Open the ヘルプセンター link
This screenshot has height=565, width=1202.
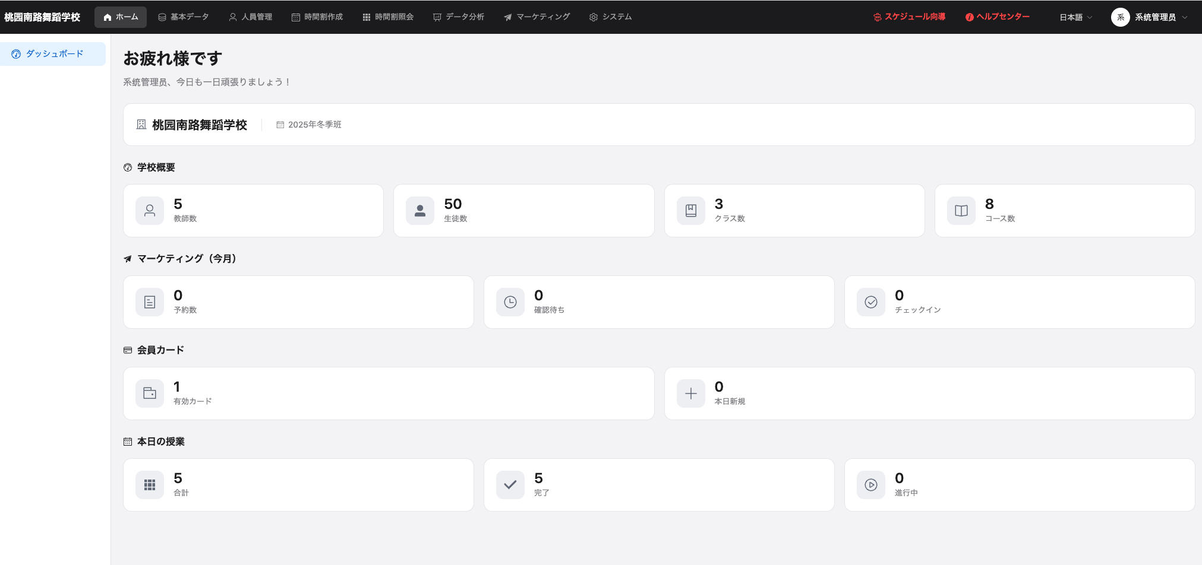click(998, 17)
